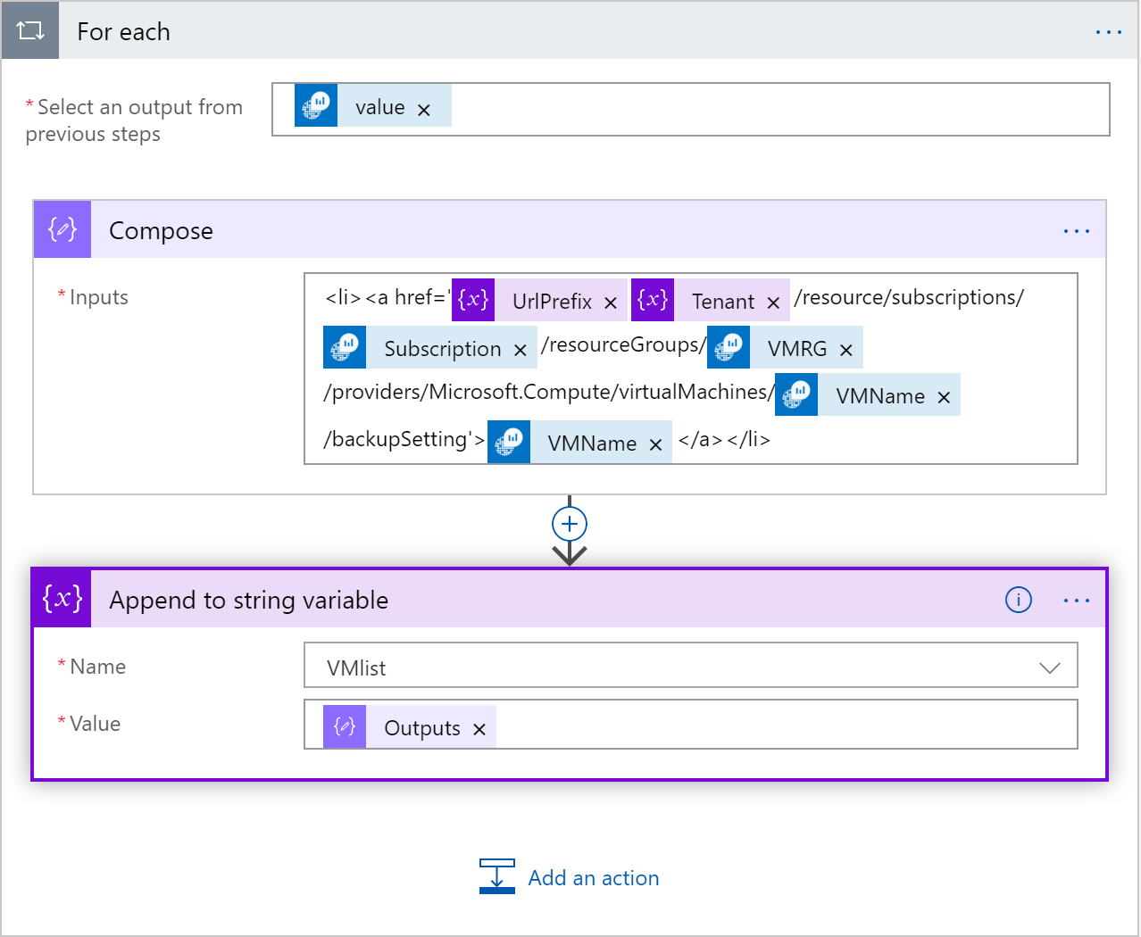
Task: Open the Append to string variable options menu
Action: tap(1076, 600)
